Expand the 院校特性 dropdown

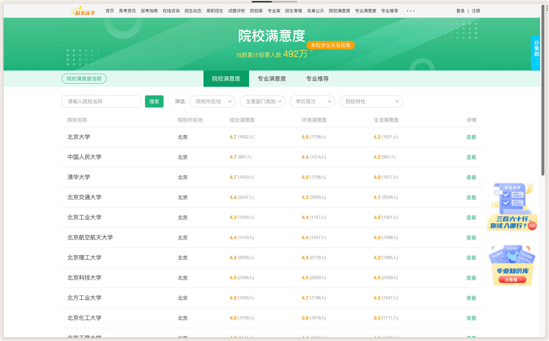pos(371,101)
